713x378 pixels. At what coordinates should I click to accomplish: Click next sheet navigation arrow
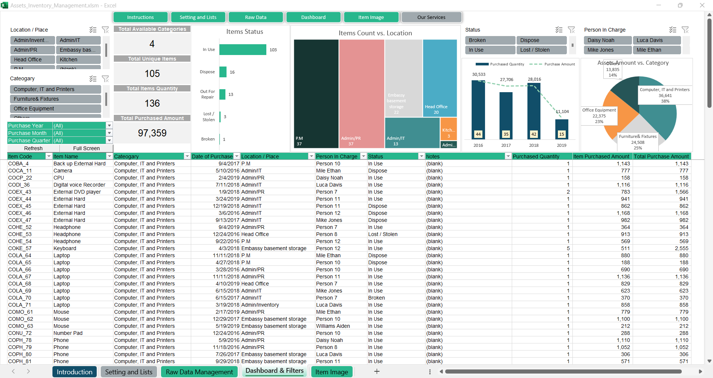click(28, 371)
